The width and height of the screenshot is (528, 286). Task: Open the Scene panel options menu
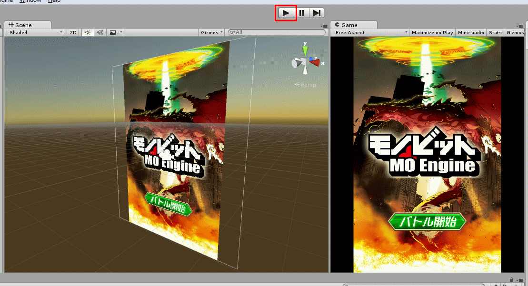click(324, 26)
